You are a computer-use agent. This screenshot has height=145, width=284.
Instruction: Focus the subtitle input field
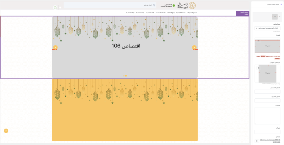pyautogui.click(x=267, y=101)
